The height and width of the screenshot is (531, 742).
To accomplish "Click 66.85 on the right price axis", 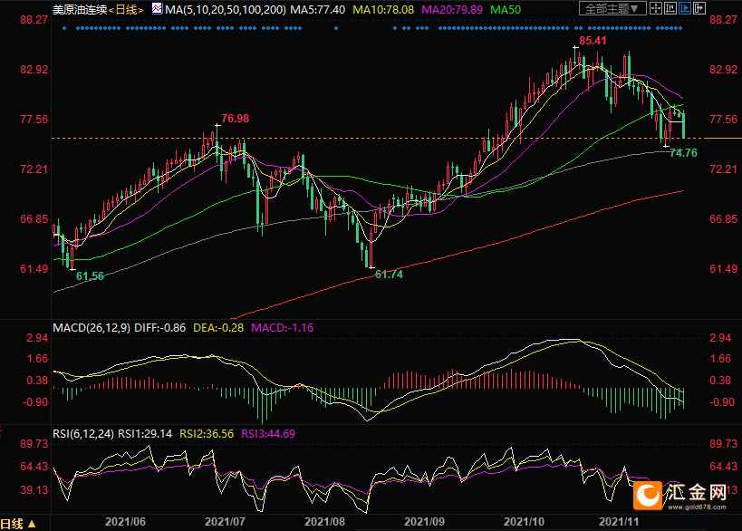I will [x=724, y=218].
